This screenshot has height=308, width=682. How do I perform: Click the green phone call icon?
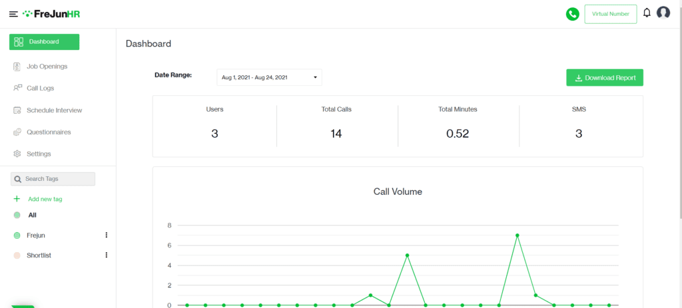(572, 15)
